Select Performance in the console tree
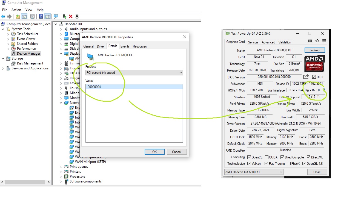The height and width of the screenshot is (221, 358). 26,49
